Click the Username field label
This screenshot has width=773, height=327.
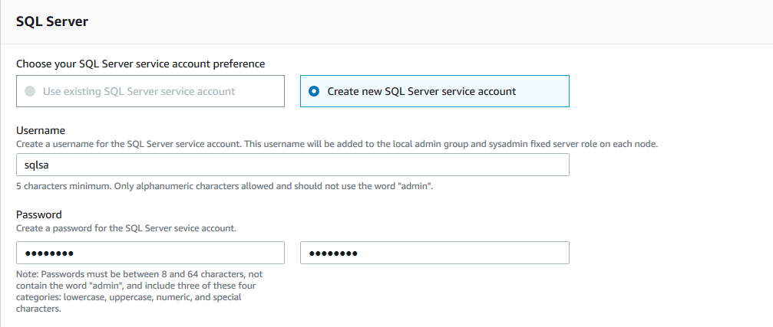41,131
